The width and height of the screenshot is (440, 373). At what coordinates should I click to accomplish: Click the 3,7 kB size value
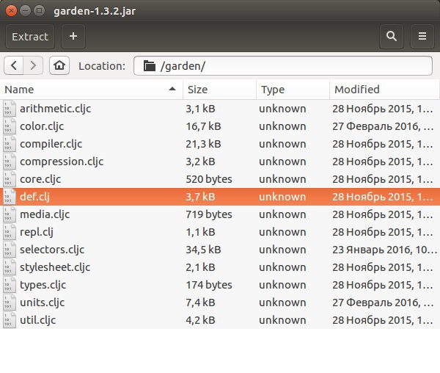click(x=201, y=198)
